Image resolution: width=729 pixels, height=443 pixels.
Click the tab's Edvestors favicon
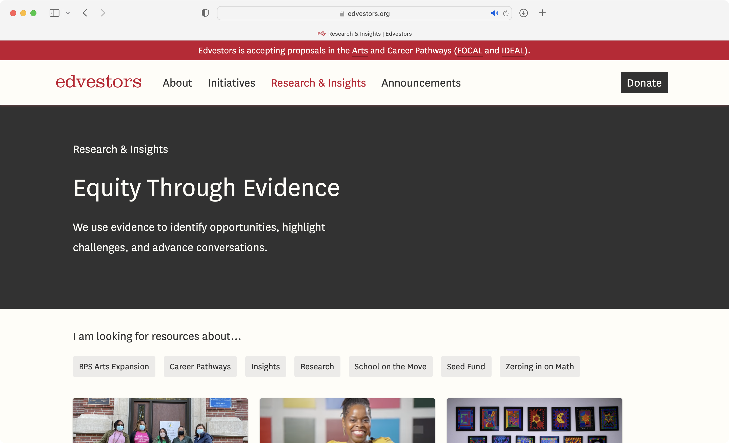[x=321, y=34]
